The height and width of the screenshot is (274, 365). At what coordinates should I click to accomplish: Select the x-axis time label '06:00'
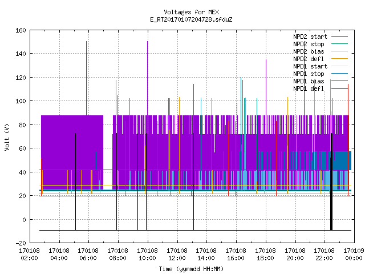[x=88, y=258]
